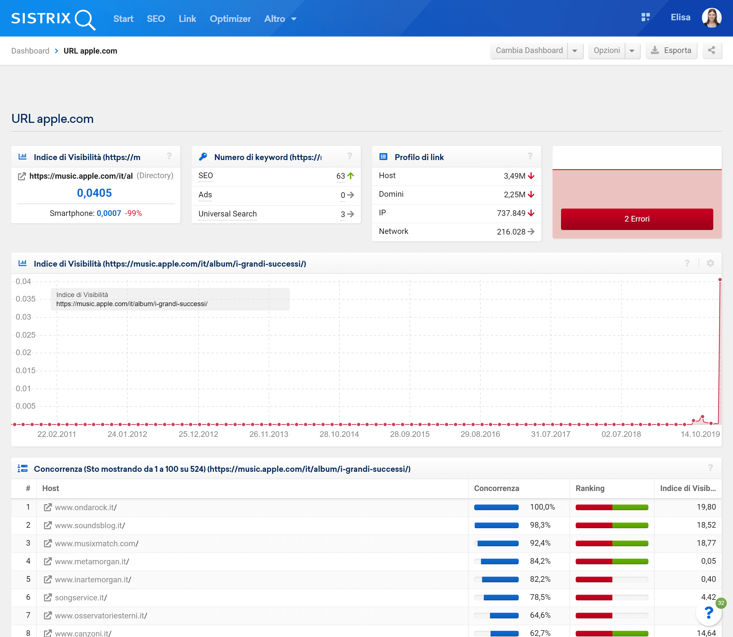This screenshot has height=637, width=733.
Task: Click the ranking bar of www.soundsblog.it
Action: [612, 525]
